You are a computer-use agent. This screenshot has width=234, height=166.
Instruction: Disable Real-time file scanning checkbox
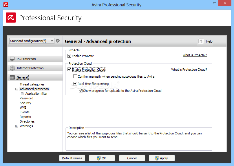(75, 84)
